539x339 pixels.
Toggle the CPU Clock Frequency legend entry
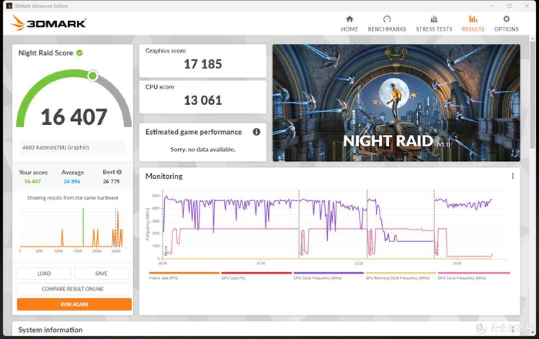pos(328,276)
